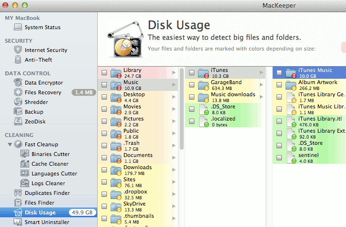Viewport: 346px width, 227px height.
Task: Select the Files Finder icon
Action: 18,203
